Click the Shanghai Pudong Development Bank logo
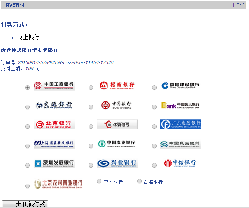 coord(54,144)
